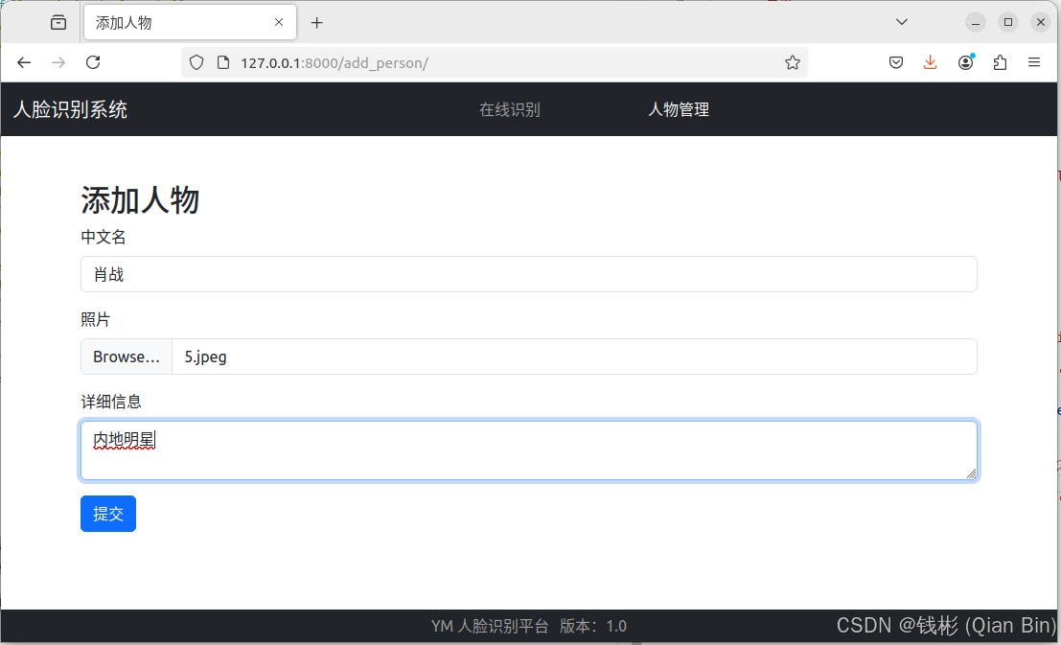Close the 添加人物 tab

[x=279, y=22]
